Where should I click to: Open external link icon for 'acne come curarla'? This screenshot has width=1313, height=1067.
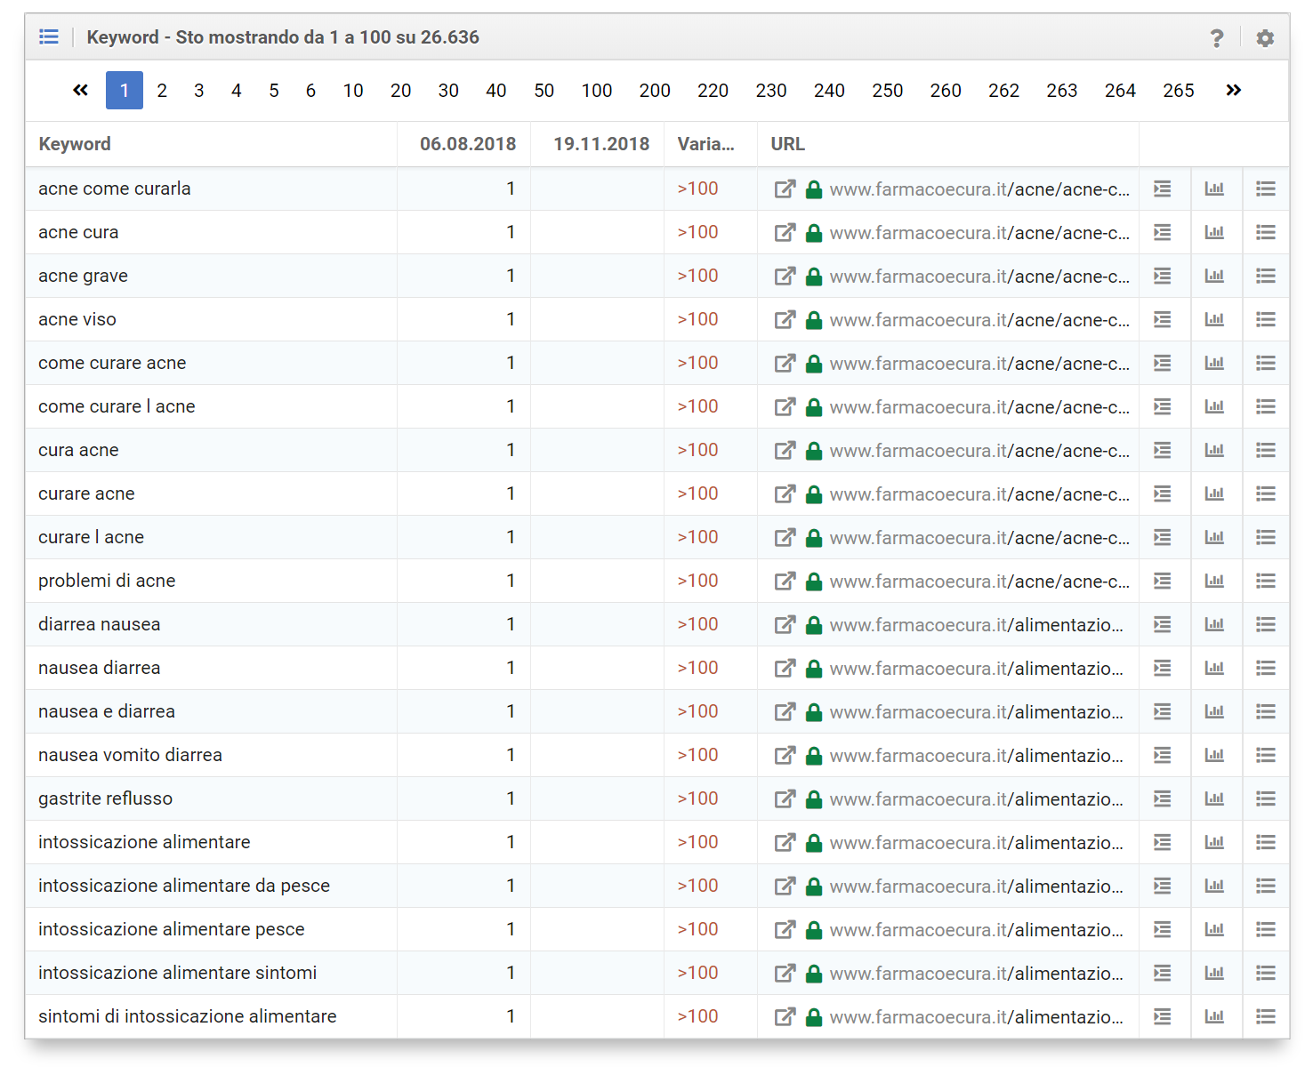point(785,189)
